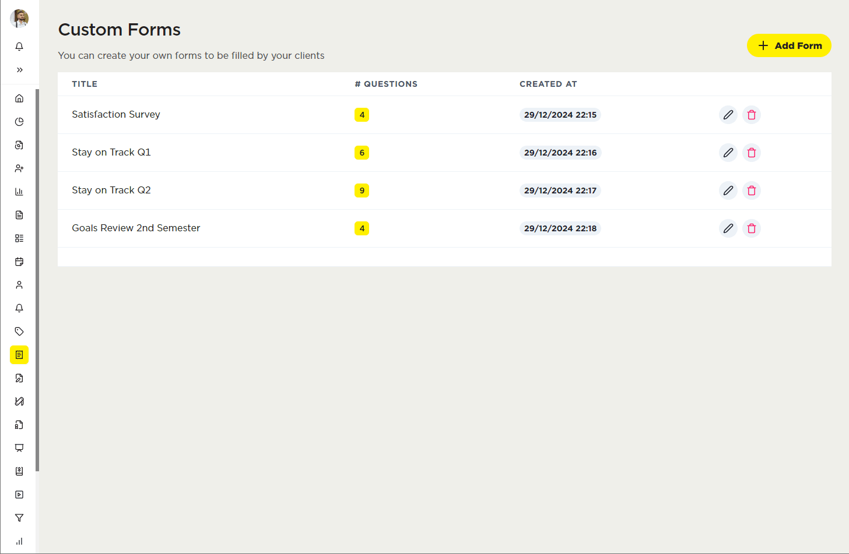Click the sidebar vertical scrollbar
This screenshot has width=849, height=554.
tap(37, 280)
